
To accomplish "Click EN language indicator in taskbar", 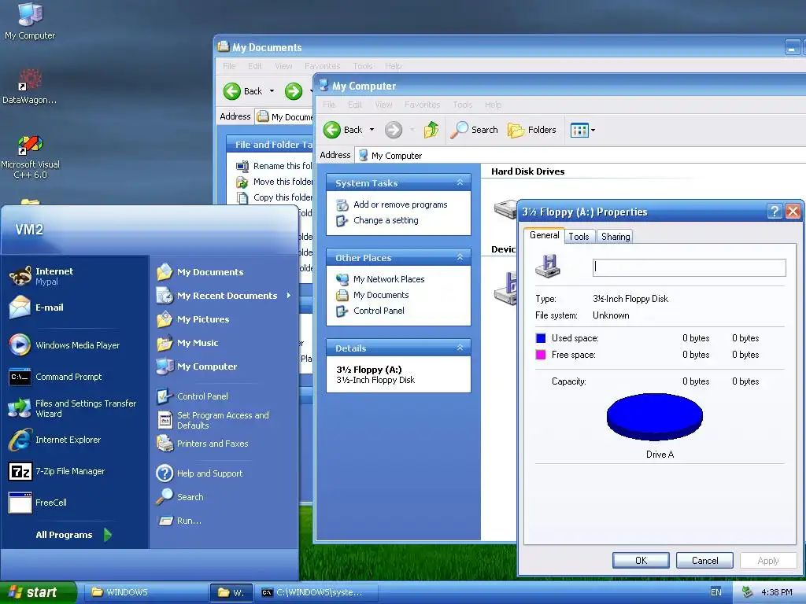I will (716, 592).
